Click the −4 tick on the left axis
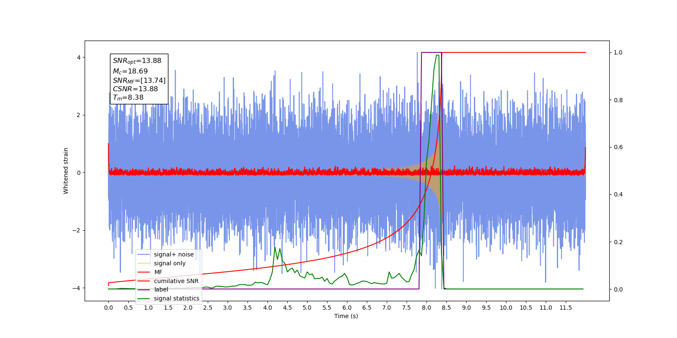677x338 pixels. coord(77,288)
